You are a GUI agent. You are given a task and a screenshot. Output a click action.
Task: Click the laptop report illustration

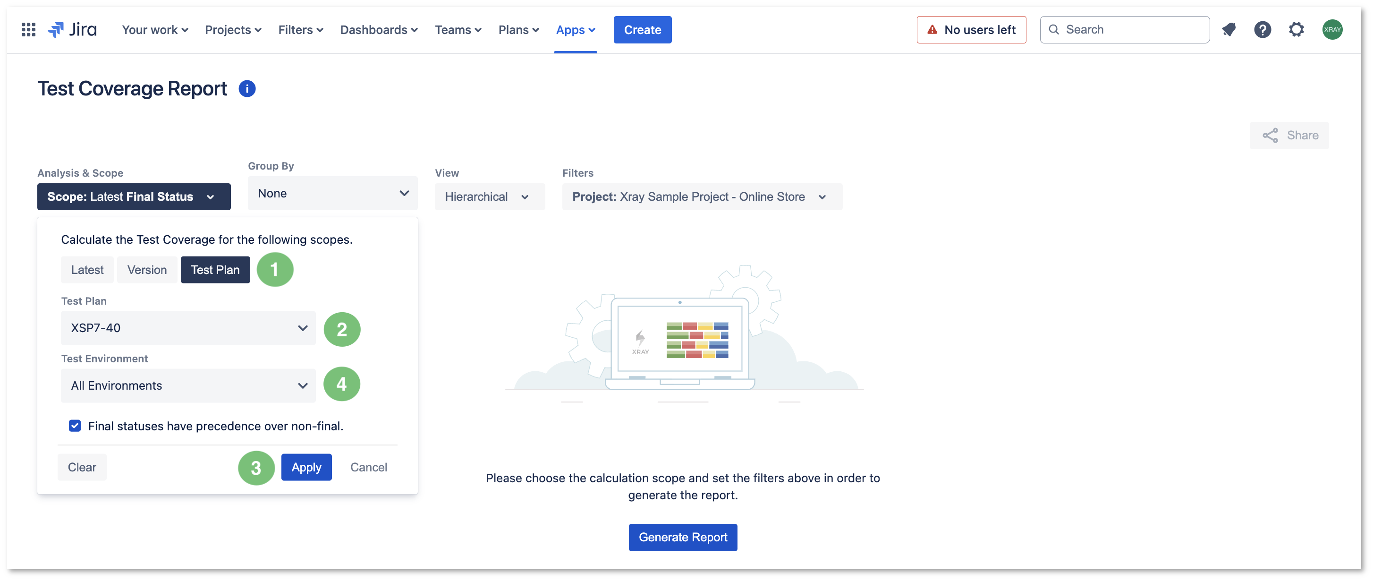(x=683, y=334)
